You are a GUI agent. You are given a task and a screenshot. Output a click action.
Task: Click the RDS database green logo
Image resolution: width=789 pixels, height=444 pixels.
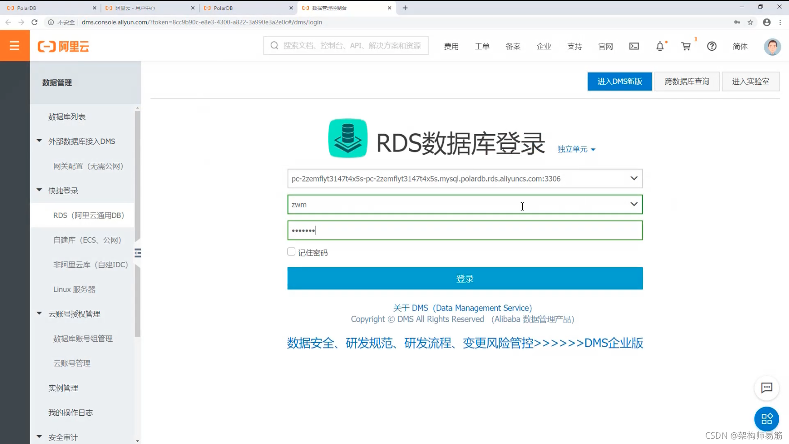[348, 138]
